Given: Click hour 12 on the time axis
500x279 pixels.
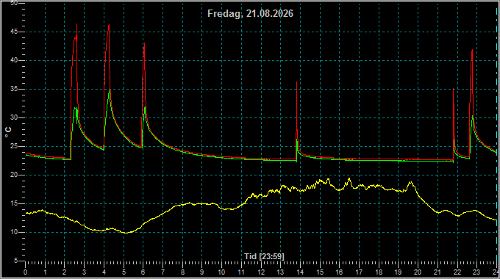Looking at the screenshot, I should click(x=261, y=272).
